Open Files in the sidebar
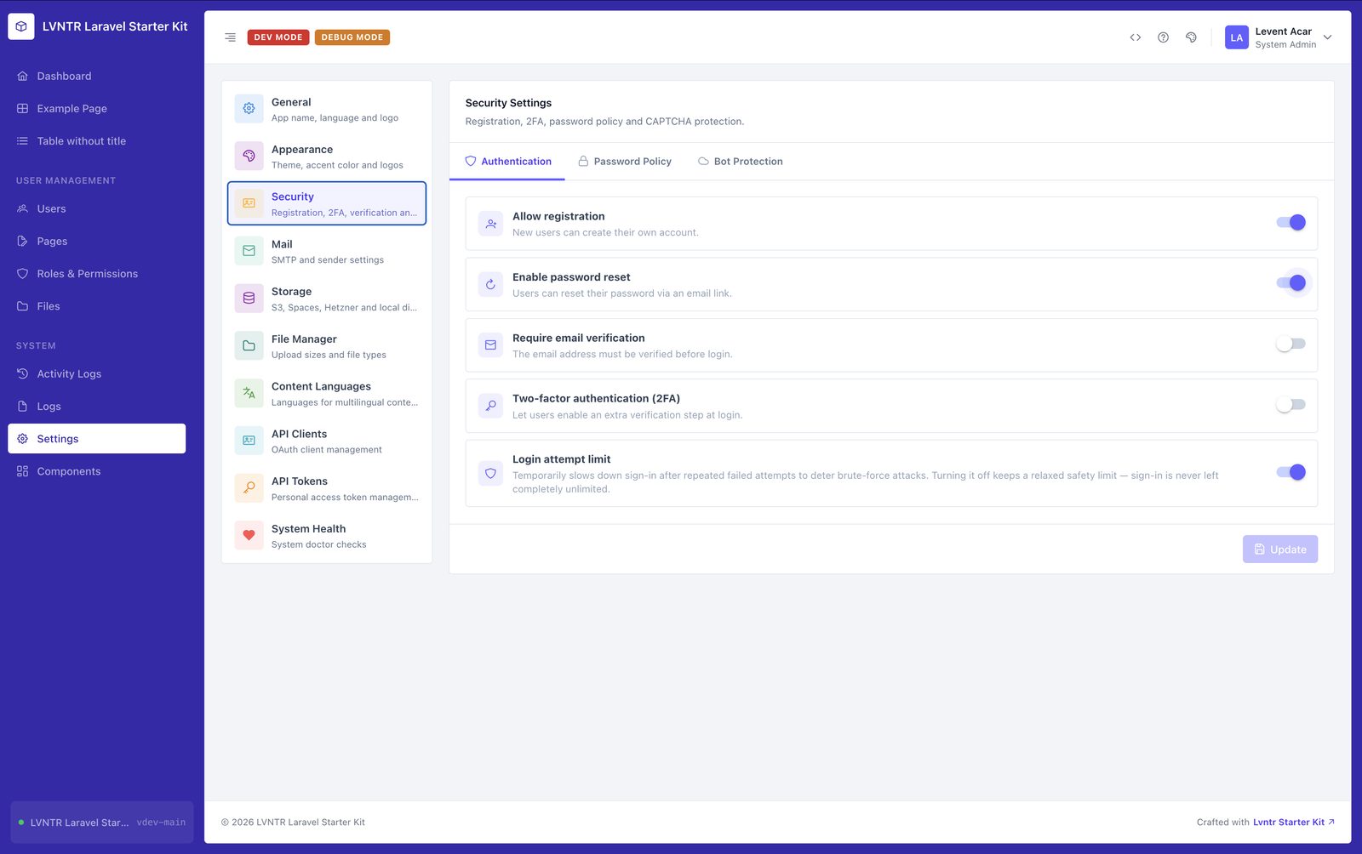 (97, 306)
